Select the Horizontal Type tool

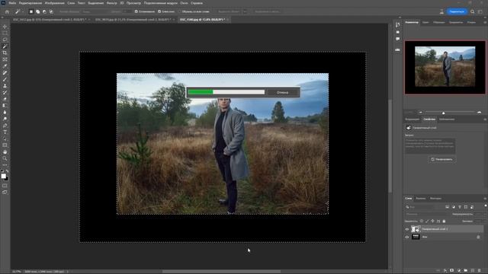pos(5,132)
